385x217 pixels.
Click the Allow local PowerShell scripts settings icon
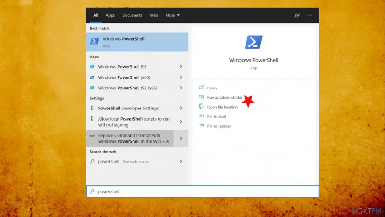(92, 119)
